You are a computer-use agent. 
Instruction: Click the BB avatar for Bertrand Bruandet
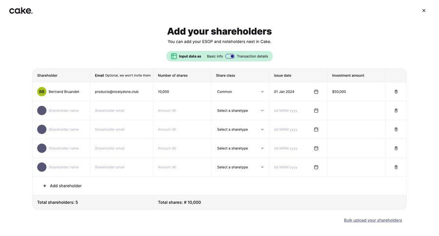42,92
